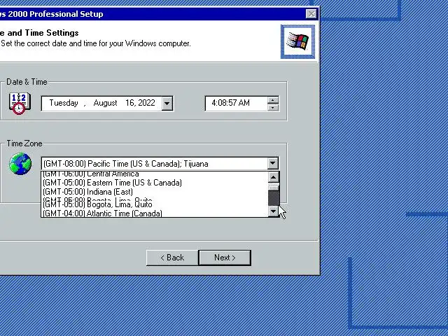Image resolution: width=448 pixels, height=336 pixels.
Task: Click the globe Time Zone icon
Action: click(20, 164)
